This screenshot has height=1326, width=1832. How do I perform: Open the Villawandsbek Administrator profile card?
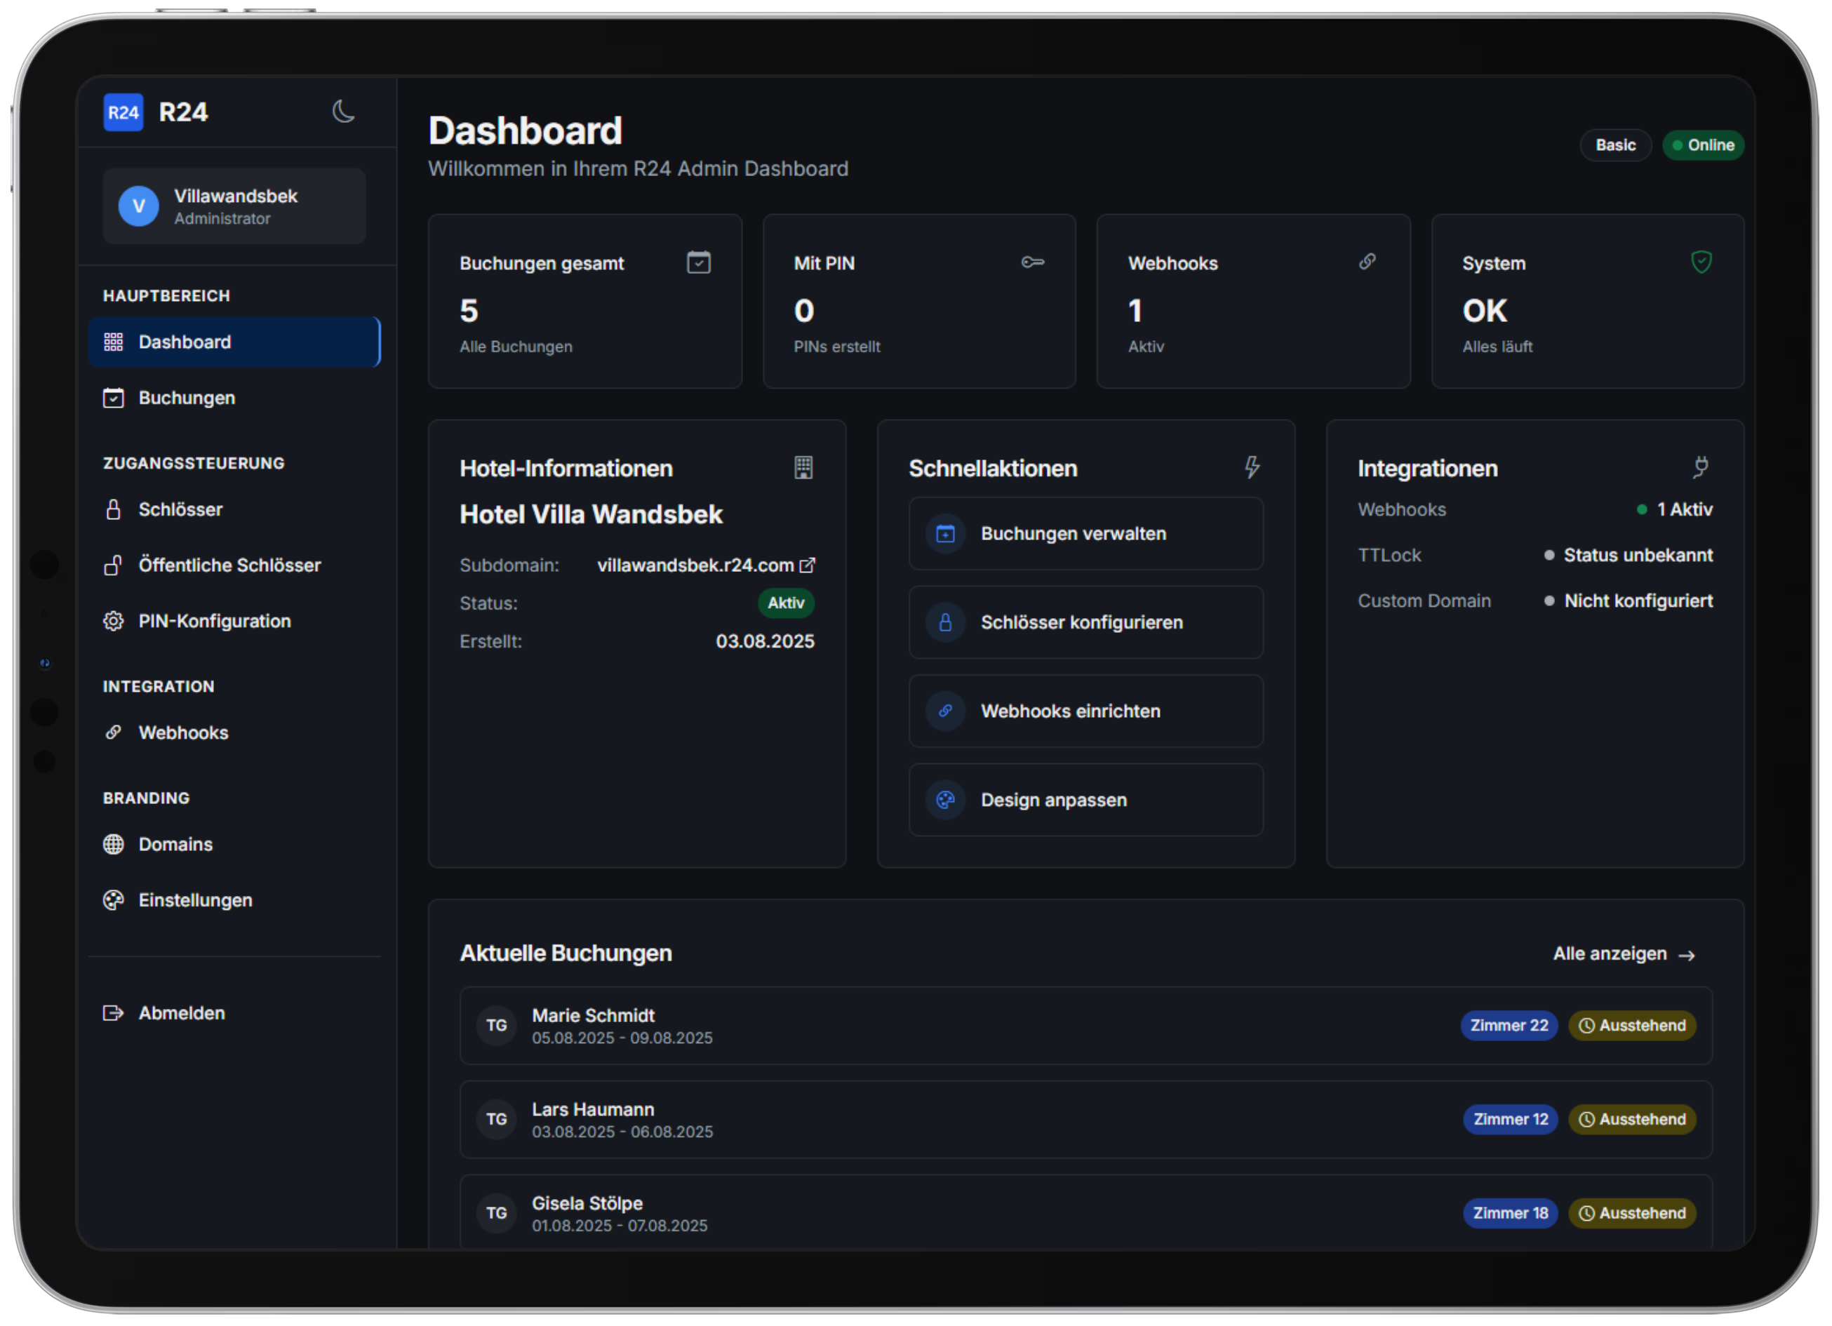coord(234,207)
